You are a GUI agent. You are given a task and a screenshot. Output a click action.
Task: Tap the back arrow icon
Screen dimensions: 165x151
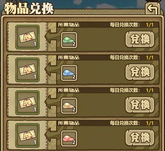pos(153,9)
